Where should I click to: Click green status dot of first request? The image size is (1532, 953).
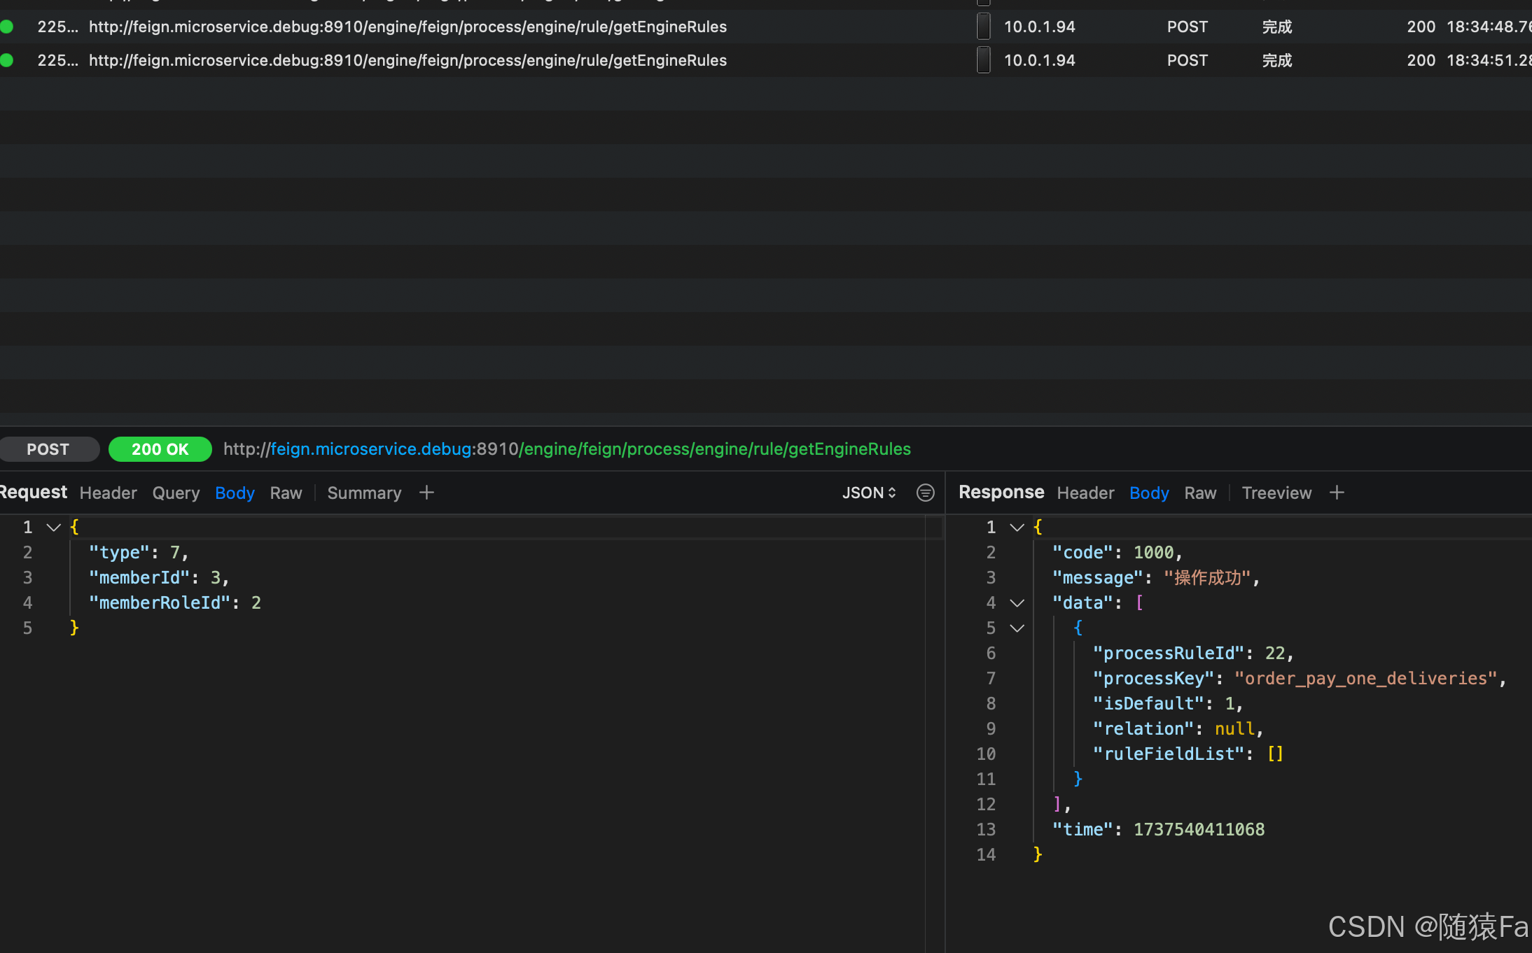click(7, 27)
